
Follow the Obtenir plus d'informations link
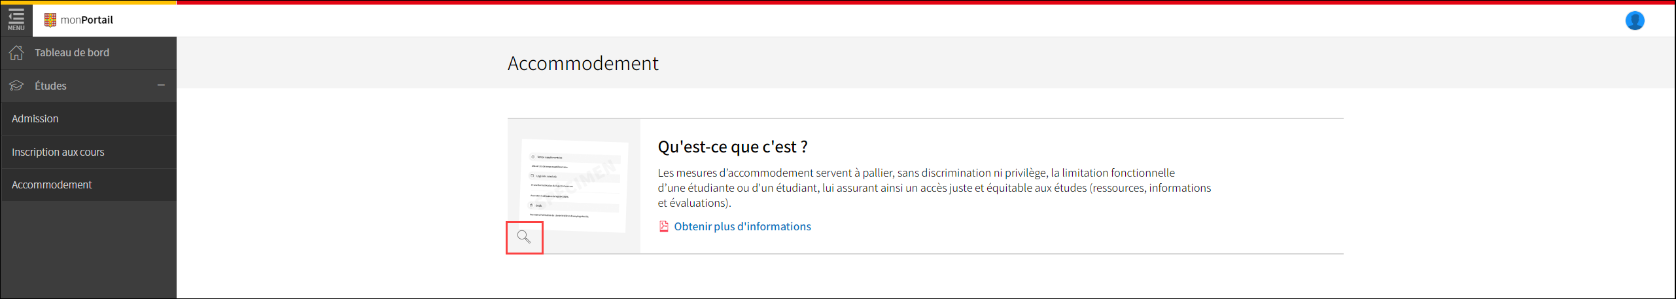tap(742, 226)
